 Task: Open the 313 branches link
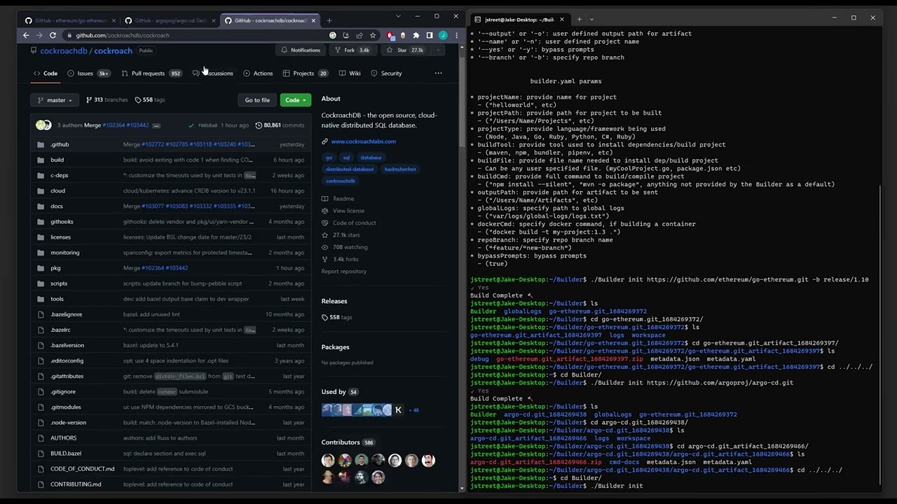tap(107, 99)
